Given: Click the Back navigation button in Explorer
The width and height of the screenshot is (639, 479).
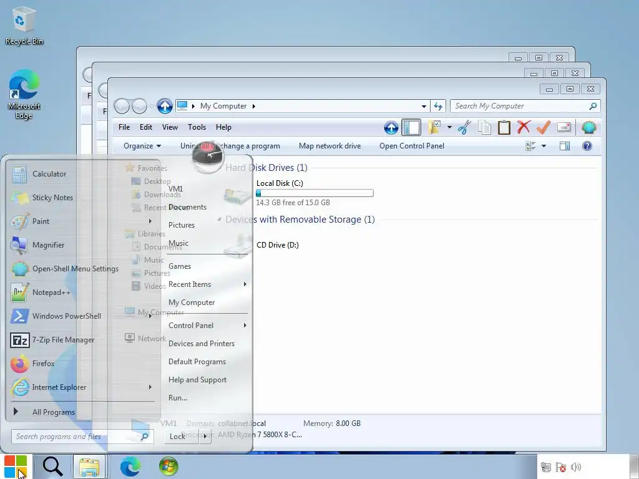Looking at the screenshot, I should click(x=122, y=106).
